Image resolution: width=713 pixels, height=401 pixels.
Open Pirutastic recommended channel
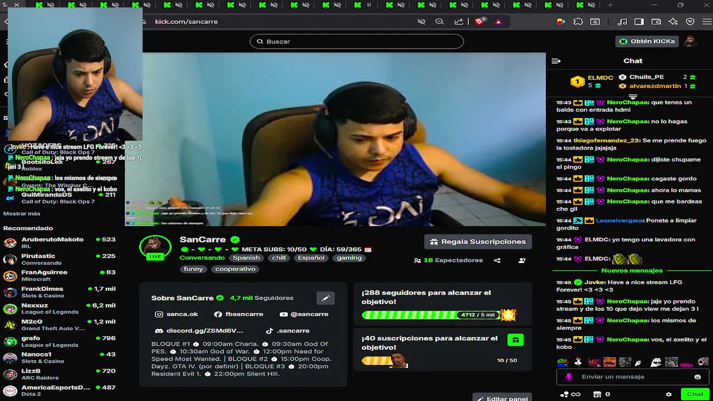pos(59,259)
